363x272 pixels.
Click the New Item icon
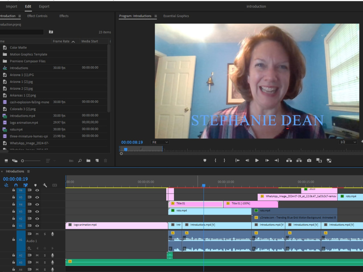click(97, 161)
